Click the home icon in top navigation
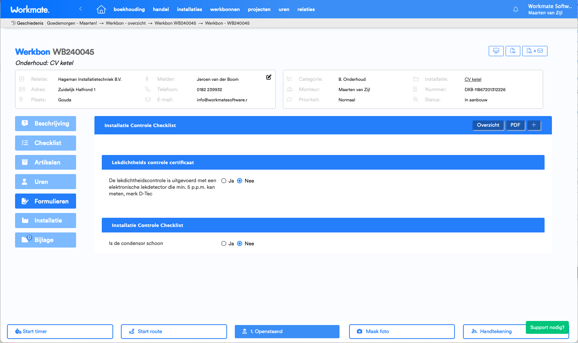 pos(101,10)
